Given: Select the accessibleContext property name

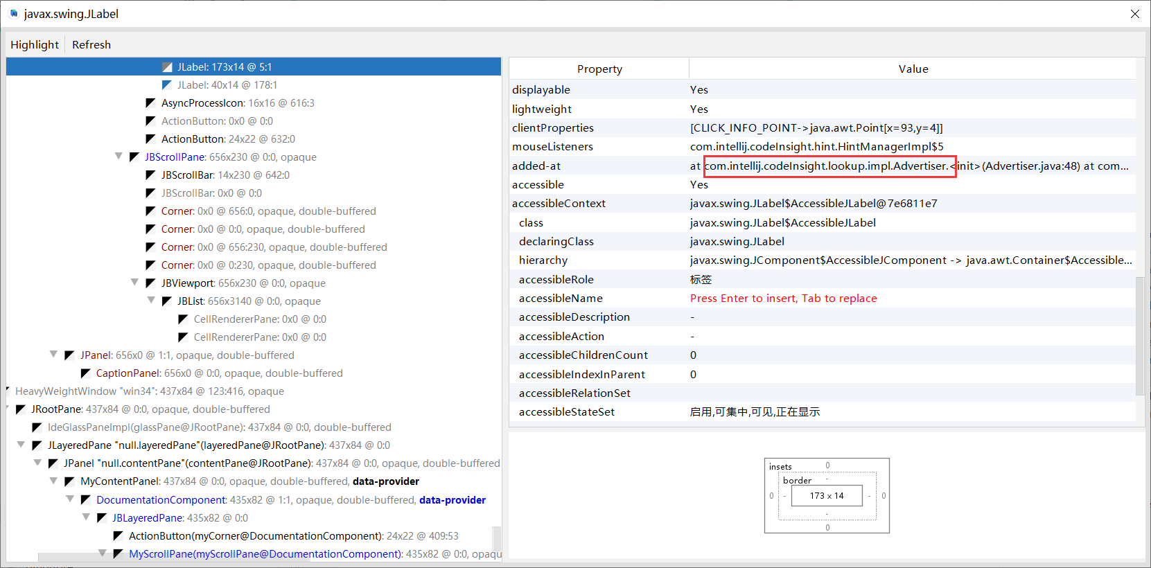Looking at the screenshot, I should click(x=559, y=203).
